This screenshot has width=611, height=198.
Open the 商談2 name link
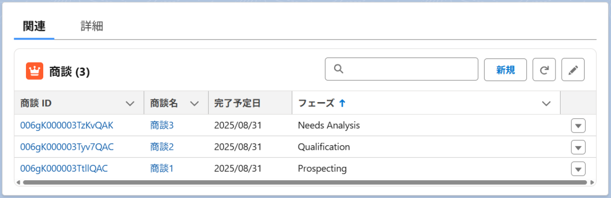tap(162, 147)
